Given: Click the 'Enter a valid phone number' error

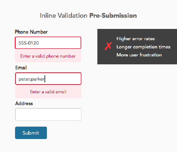Looking at the screenshot, I should [48, 56].
